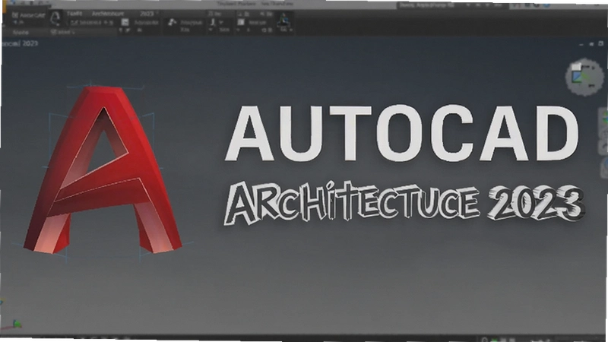Click the tool icon in the middle ribbon panel

172,23
